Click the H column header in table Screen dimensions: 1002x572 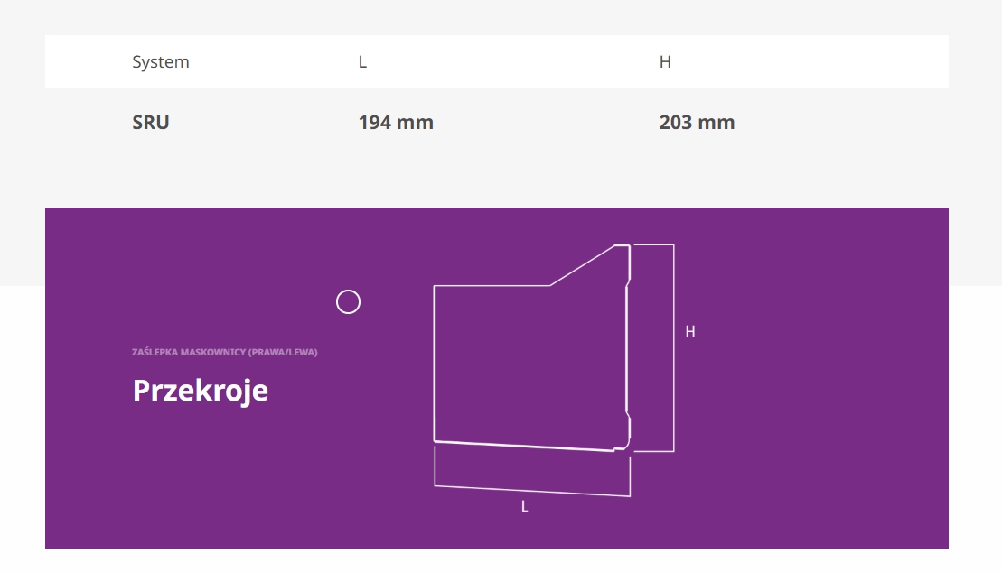[x=665, y=62]
